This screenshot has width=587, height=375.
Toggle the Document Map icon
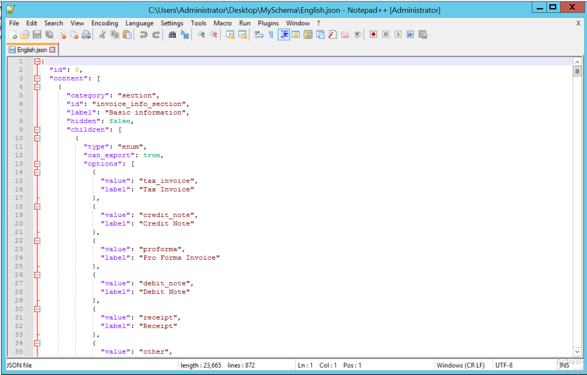308,34
